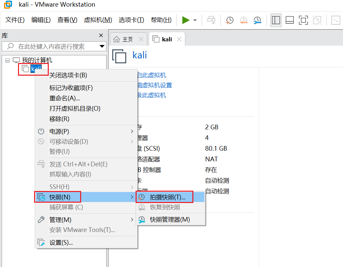This screenshot has height=267, width=343.
Task: Click the wrench icon beside 管理(M)
Action: click(41, 220)
